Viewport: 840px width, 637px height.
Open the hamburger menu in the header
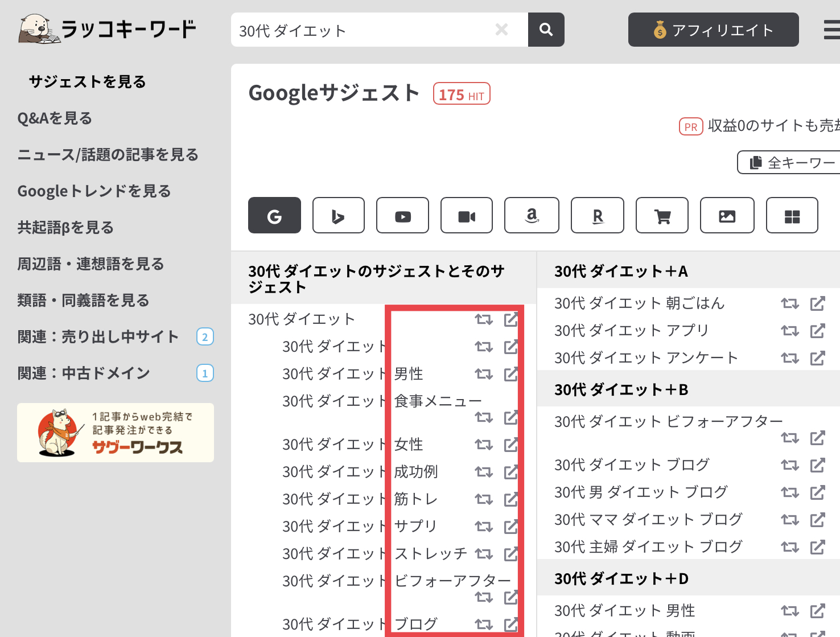[832, 30]
